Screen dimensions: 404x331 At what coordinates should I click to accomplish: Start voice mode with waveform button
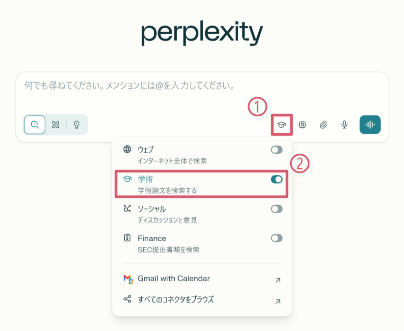370,125
